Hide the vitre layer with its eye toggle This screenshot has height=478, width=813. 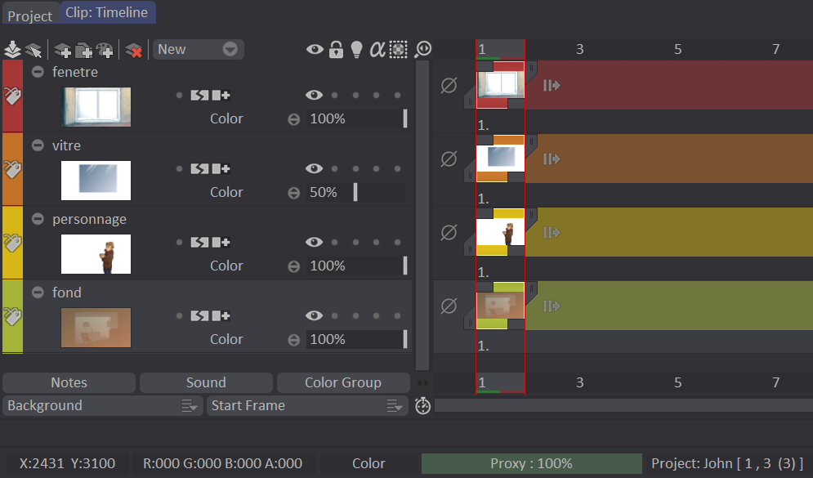coord(314,168)
